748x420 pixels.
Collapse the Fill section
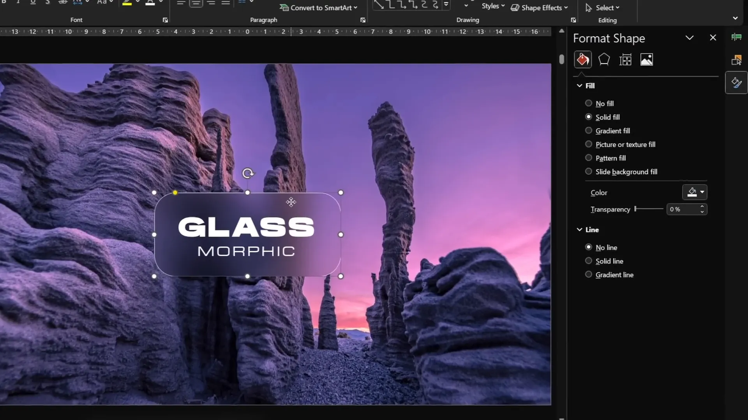[x=579, y=86]
